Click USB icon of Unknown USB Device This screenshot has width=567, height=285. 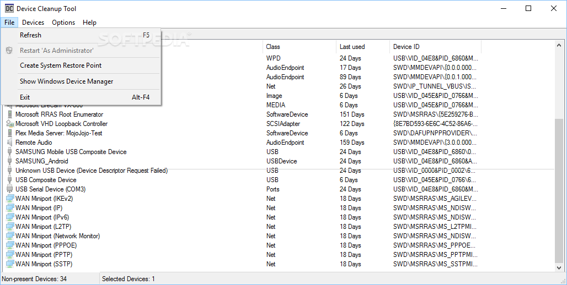click(9, 171)
